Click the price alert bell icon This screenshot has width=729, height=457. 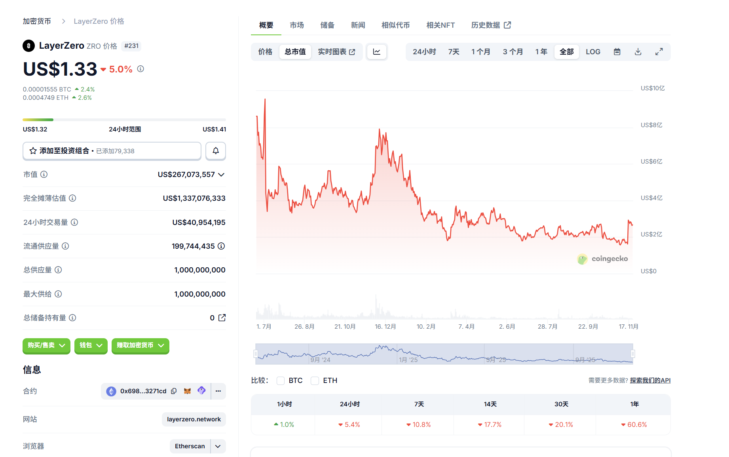pos(216,151)
